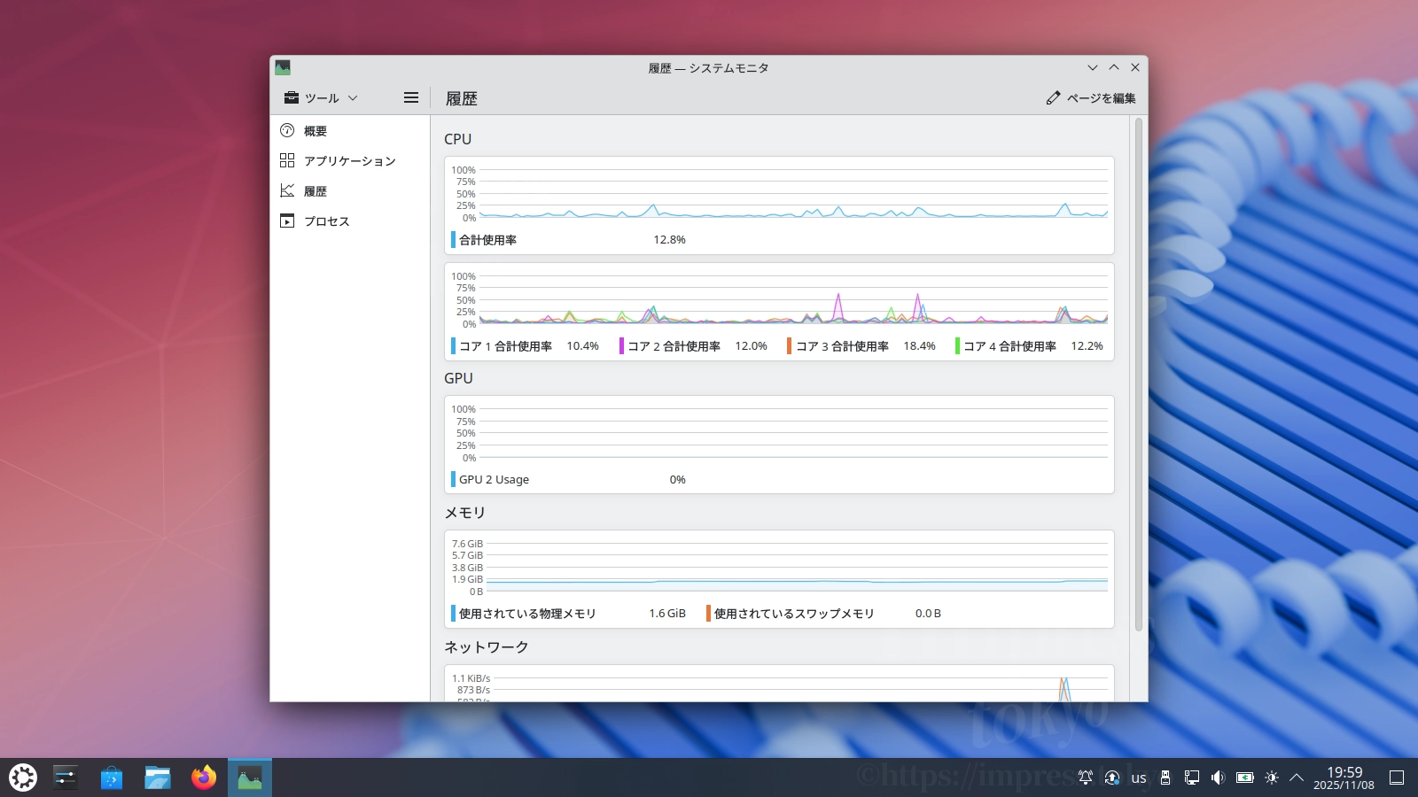Image resolution: width=1418 pixels, height=797 pixels.
Task: Click the network traffic graph
Action: (x=779, y=686)
